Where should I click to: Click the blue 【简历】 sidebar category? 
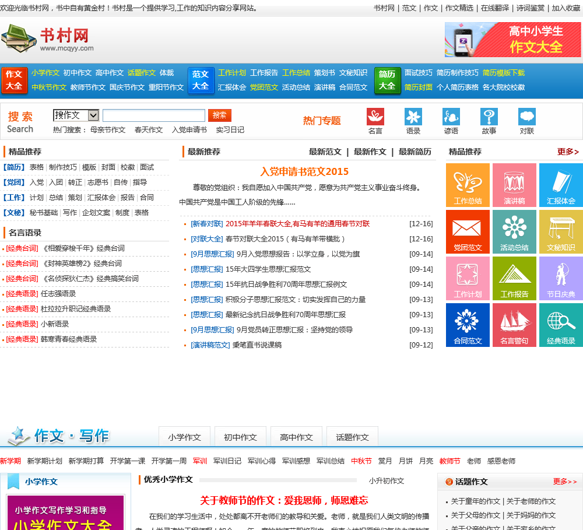[x=14, y=167]
